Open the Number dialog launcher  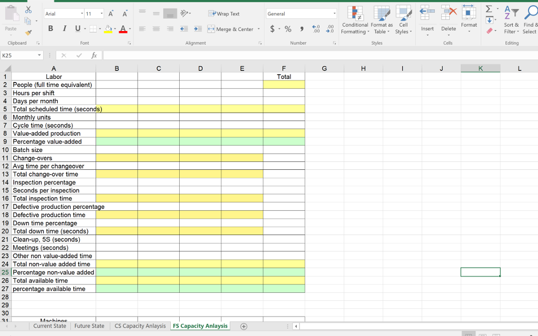point(334,43)
